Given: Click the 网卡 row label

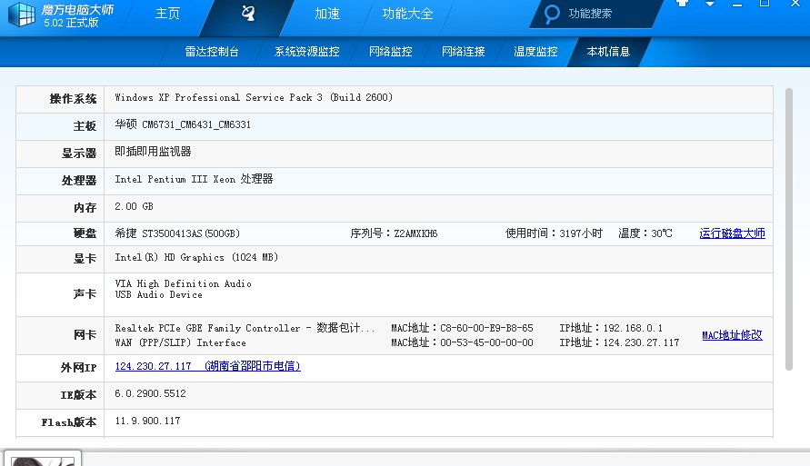Looking at the screenshot, I should pos(85,335).
